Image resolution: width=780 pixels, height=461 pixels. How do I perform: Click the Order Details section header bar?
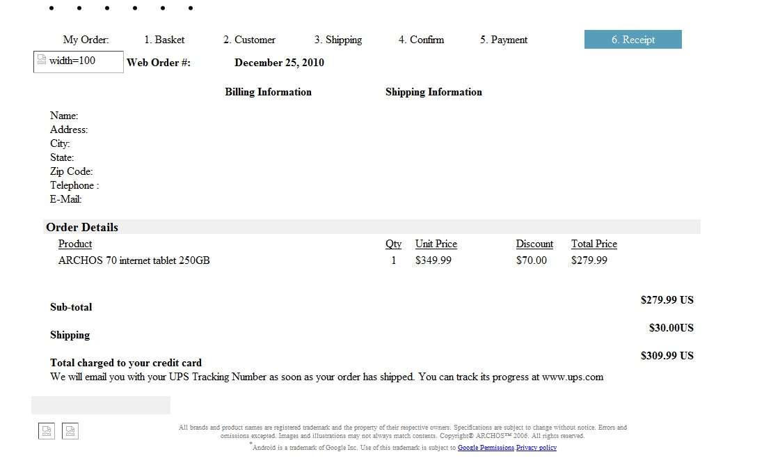click(372, 227)
